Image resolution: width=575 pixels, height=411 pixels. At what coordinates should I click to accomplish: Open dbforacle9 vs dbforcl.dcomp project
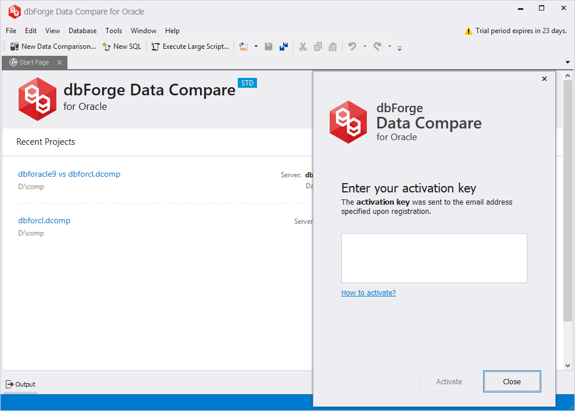pos(69,174)
